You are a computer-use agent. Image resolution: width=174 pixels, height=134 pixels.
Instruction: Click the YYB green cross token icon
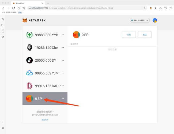tap(29, 35)
